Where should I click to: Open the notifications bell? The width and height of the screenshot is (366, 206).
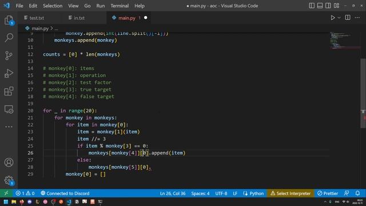(x=357, y=193)
